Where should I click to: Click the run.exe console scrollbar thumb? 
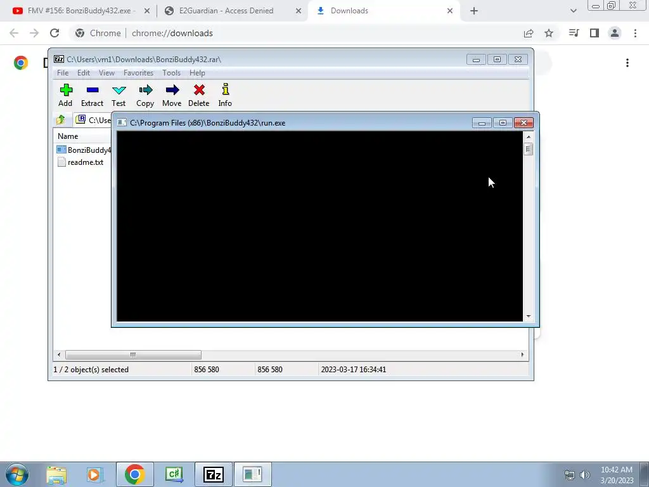[x=528, y=149]
